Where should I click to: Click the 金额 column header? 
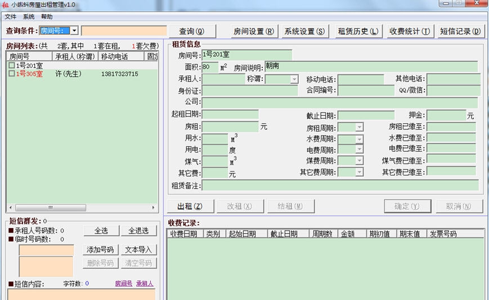pyautogui.click(x=352, y=234)
